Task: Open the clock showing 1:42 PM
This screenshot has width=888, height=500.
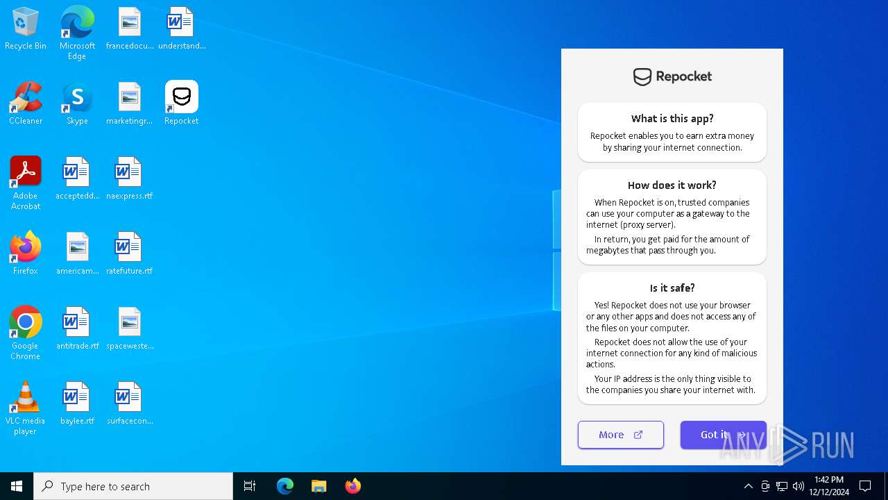Action: [x=829, y=486]
